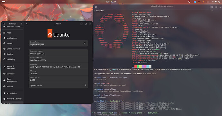The width and height of the screenshot is (222, 116).
Task: Click the Mouse & Touchpad icon
Action: pos(5,67)
